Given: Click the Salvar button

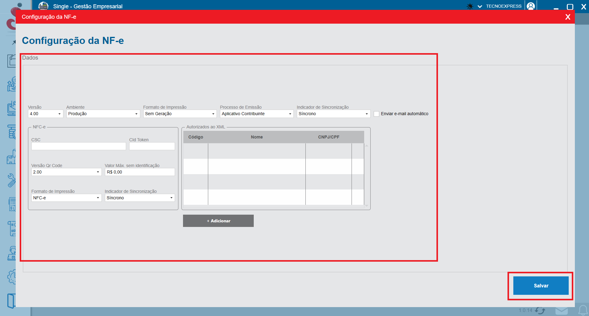Looking at the screenshot, I should (x=540, y=286).
